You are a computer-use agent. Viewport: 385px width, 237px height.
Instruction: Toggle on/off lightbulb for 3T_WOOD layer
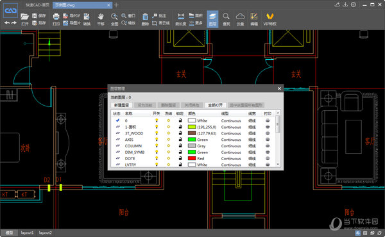coord(157,133)
